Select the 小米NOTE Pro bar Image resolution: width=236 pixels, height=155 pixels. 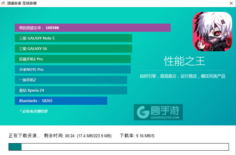tap(73, 69)
